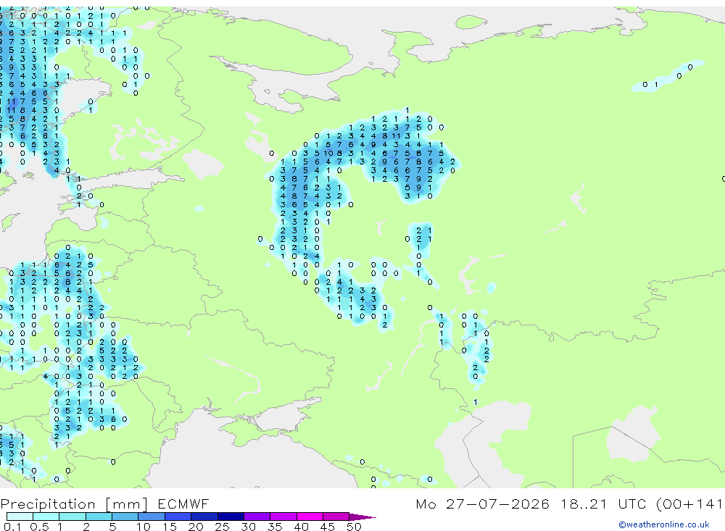Click the legend tick label "50"
This screenshot has width=725, height=531.
(354, 527)
